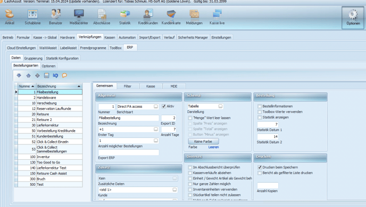Screen dimensions: 366x207
Task: Select the Kundenbestellung row
Action: click(50, 136)
